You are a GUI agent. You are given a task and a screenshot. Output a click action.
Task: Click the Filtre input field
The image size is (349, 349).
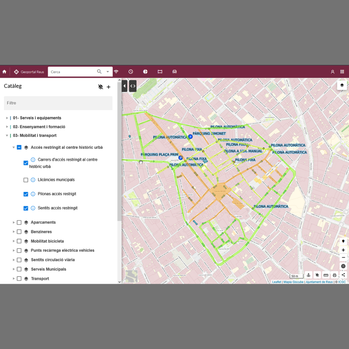[x=58, y=103]
